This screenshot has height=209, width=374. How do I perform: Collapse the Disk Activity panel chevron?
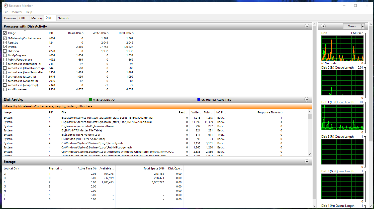[x=307, y=100]
